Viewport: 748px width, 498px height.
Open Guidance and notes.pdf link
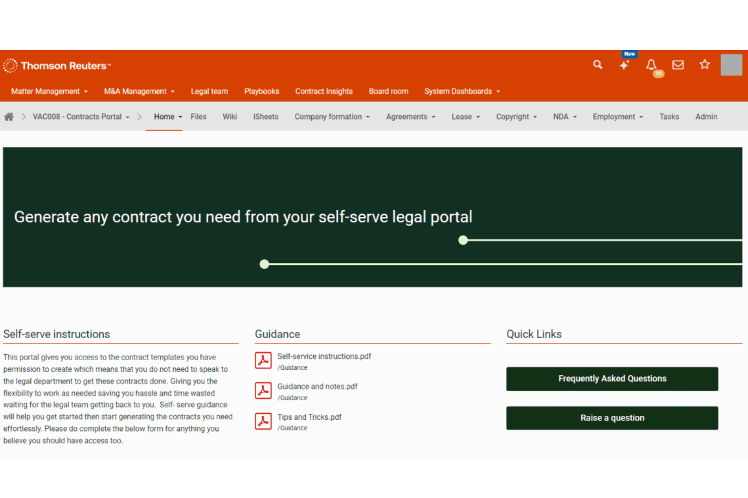pos(317,386)
